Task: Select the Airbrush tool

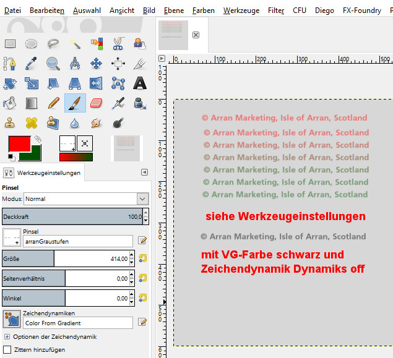Action: (118, 103)
